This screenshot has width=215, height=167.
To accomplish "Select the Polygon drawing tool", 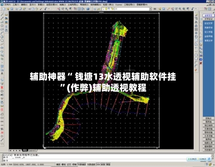I will coord(2,26).
